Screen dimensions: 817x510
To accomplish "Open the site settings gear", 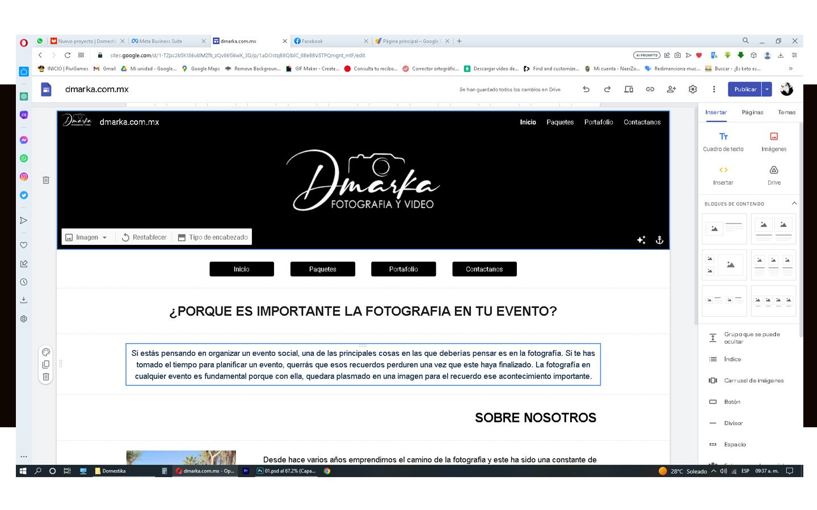I will tap(693, 90).
